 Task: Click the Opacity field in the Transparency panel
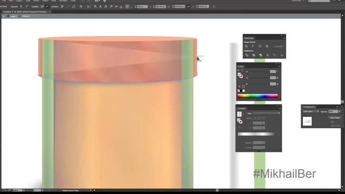coord(333,112)
